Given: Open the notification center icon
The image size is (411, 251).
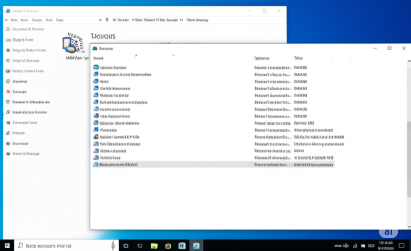Looking at the screenshot, I should (401, 245).
